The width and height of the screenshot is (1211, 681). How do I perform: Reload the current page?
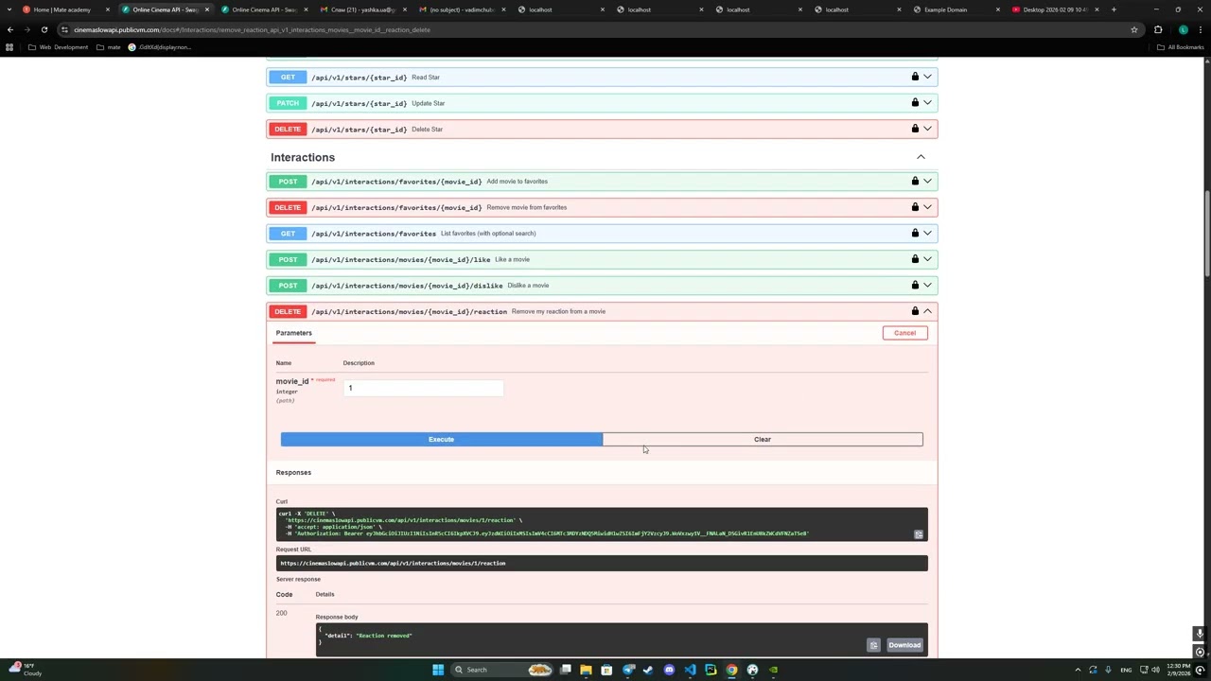(x=44, y=29)
